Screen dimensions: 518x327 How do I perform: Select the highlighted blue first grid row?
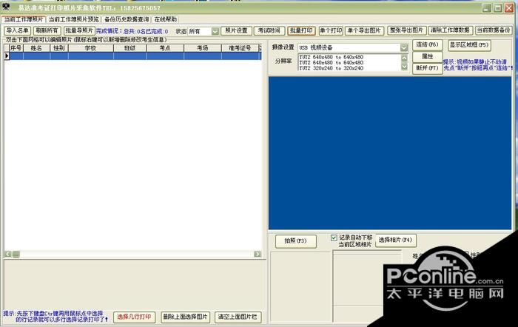click(x=132, y=56)
